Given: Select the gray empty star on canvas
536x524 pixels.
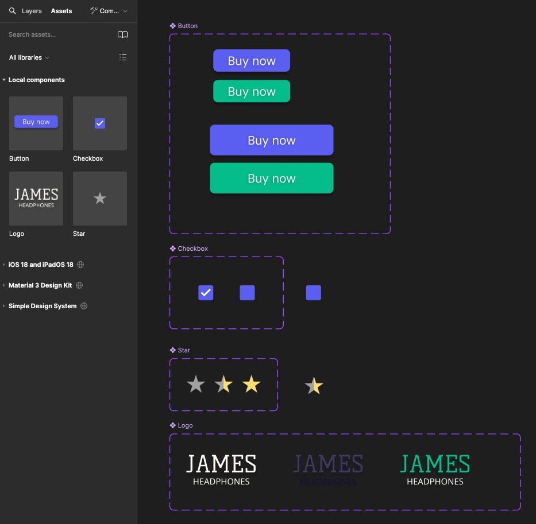Looking at the screenshot, I should tap(196, 384).
